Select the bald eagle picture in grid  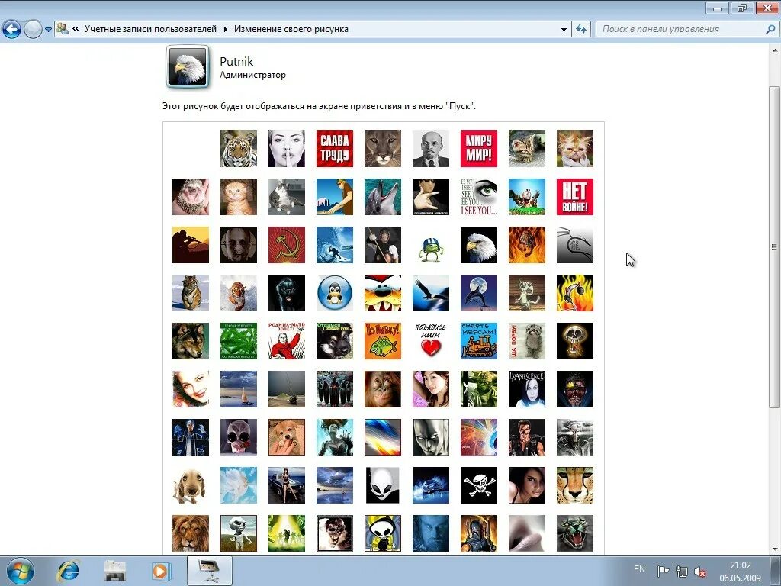coord(479,245)
